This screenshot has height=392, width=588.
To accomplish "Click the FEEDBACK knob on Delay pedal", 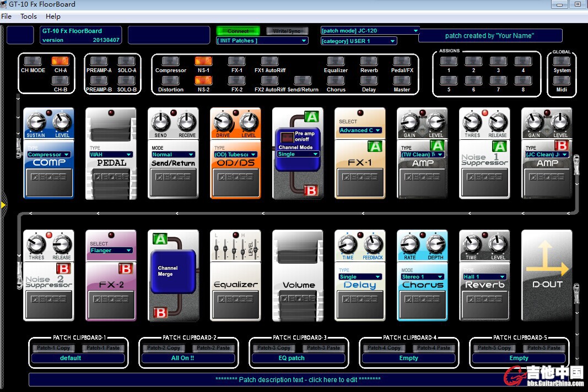I will (373, 244).
